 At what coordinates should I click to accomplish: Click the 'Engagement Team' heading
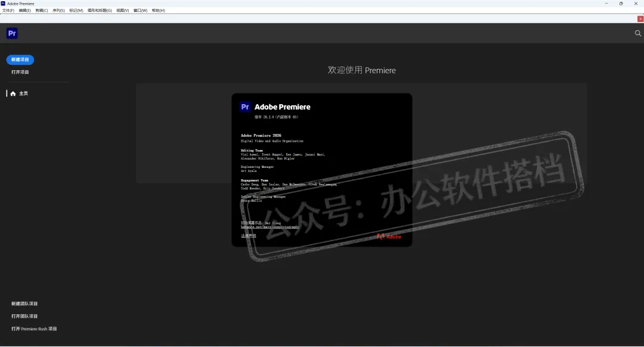point(254,180)
